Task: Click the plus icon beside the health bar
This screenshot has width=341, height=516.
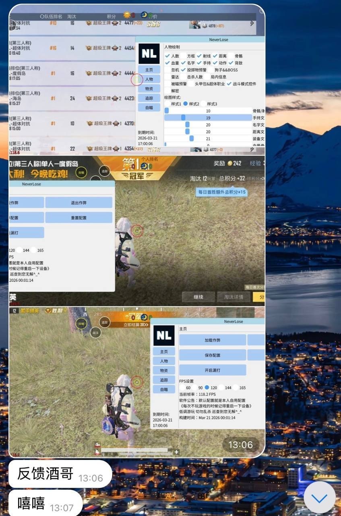Action: click(x=176, y=452)
